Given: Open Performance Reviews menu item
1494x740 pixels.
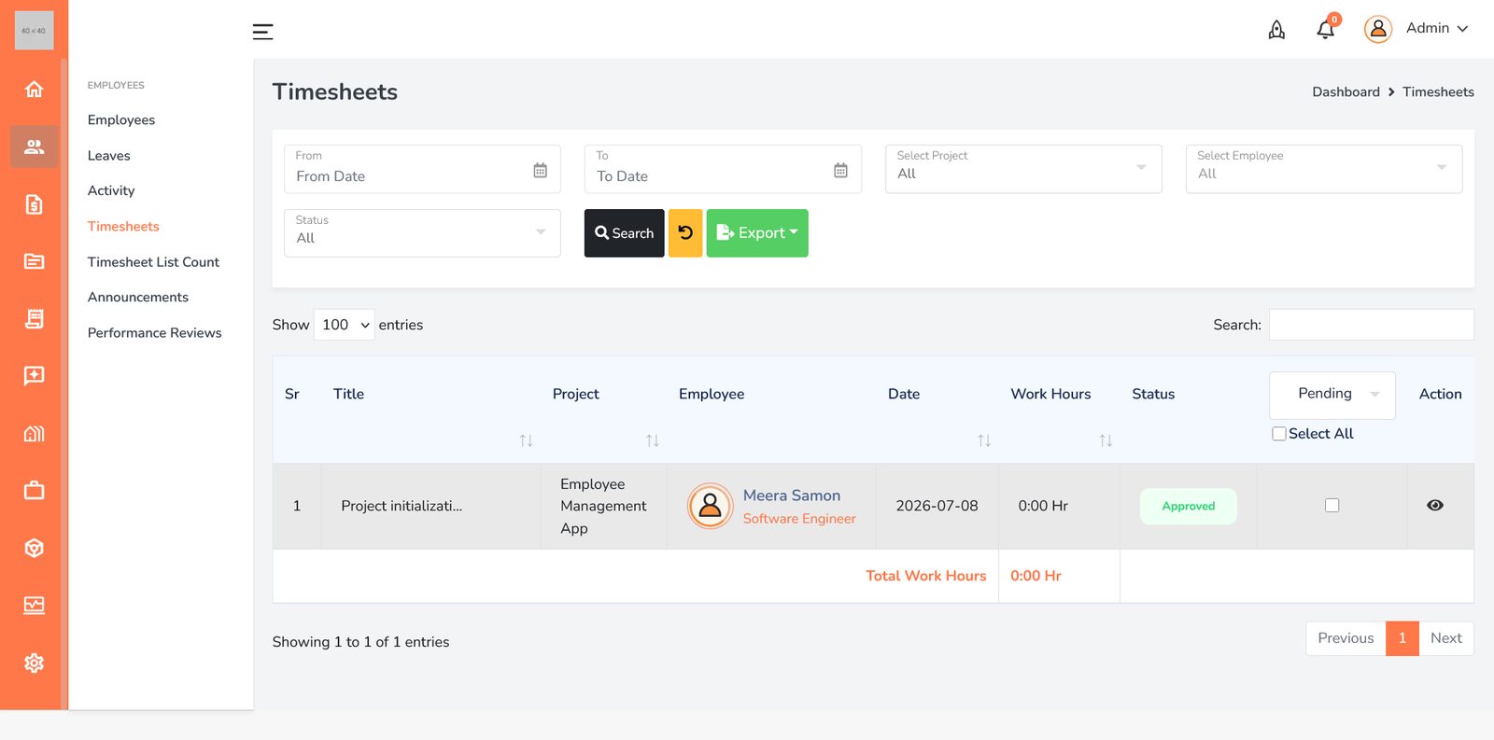Looking at the screenshot, I should click(x=154, y=333).
